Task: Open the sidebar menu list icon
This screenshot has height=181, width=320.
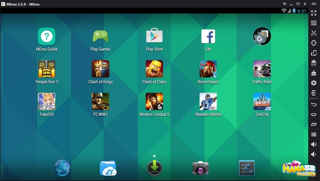Action: click(x=314, y=134)
